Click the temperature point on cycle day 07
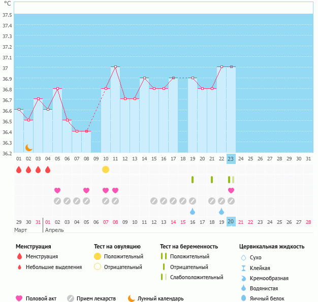318x302 pixels. [x=77, y=131]
